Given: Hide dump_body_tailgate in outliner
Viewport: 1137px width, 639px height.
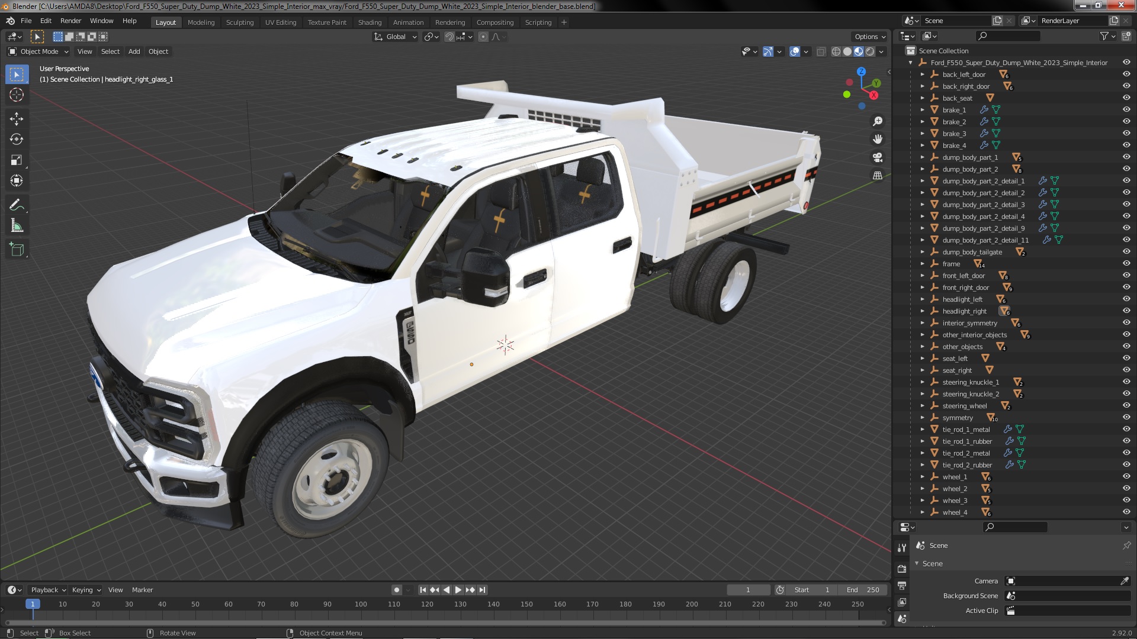Looking at the screenshot, I should [1126, 252].
